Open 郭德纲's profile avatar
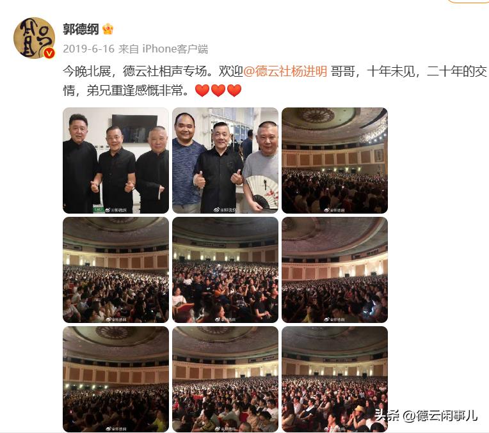Viewport: 489px width, 433px height. tap(35, 38)
